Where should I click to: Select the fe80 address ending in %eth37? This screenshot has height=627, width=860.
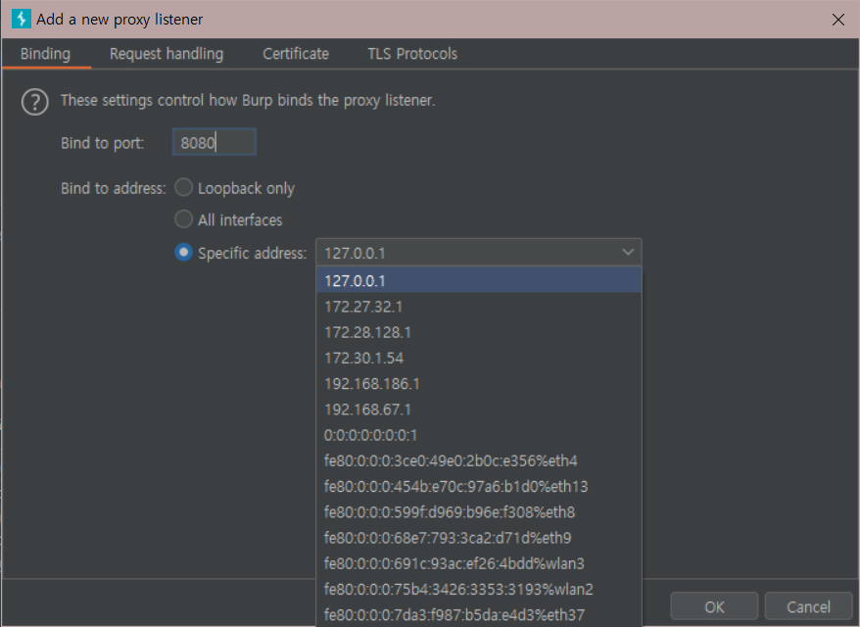[479, 614]
